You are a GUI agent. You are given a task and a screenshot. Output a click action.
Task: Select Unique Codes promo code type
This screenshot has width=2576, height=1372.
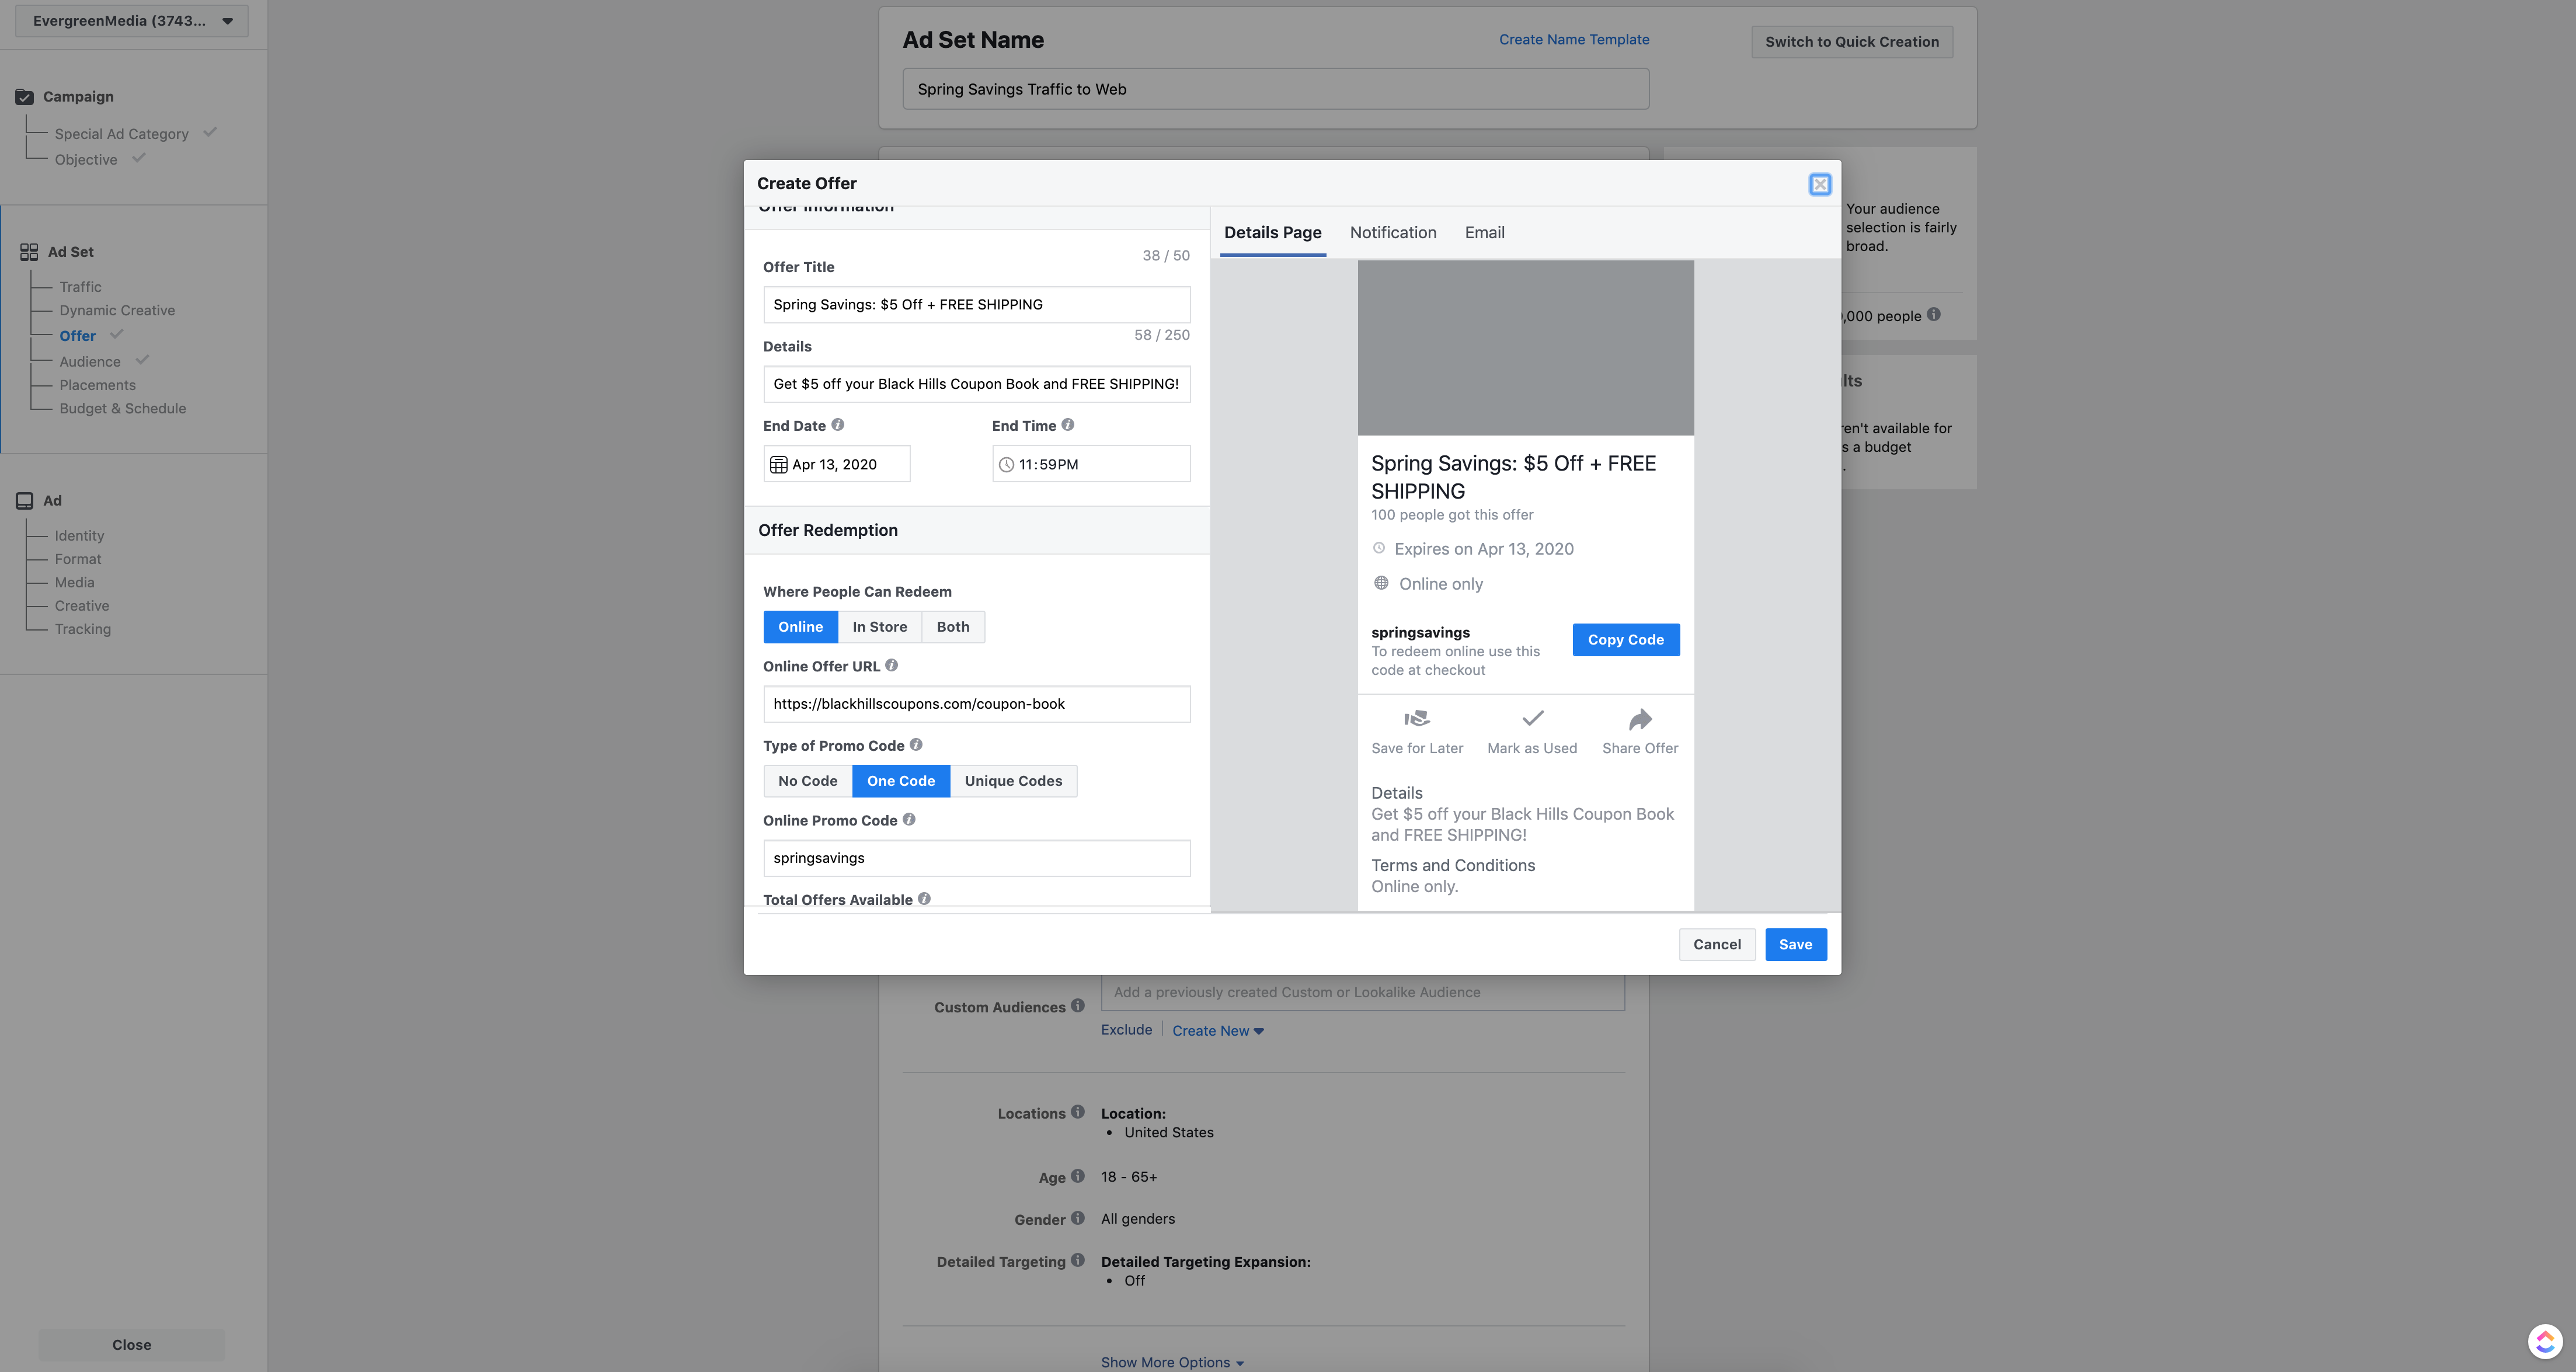1013,781
